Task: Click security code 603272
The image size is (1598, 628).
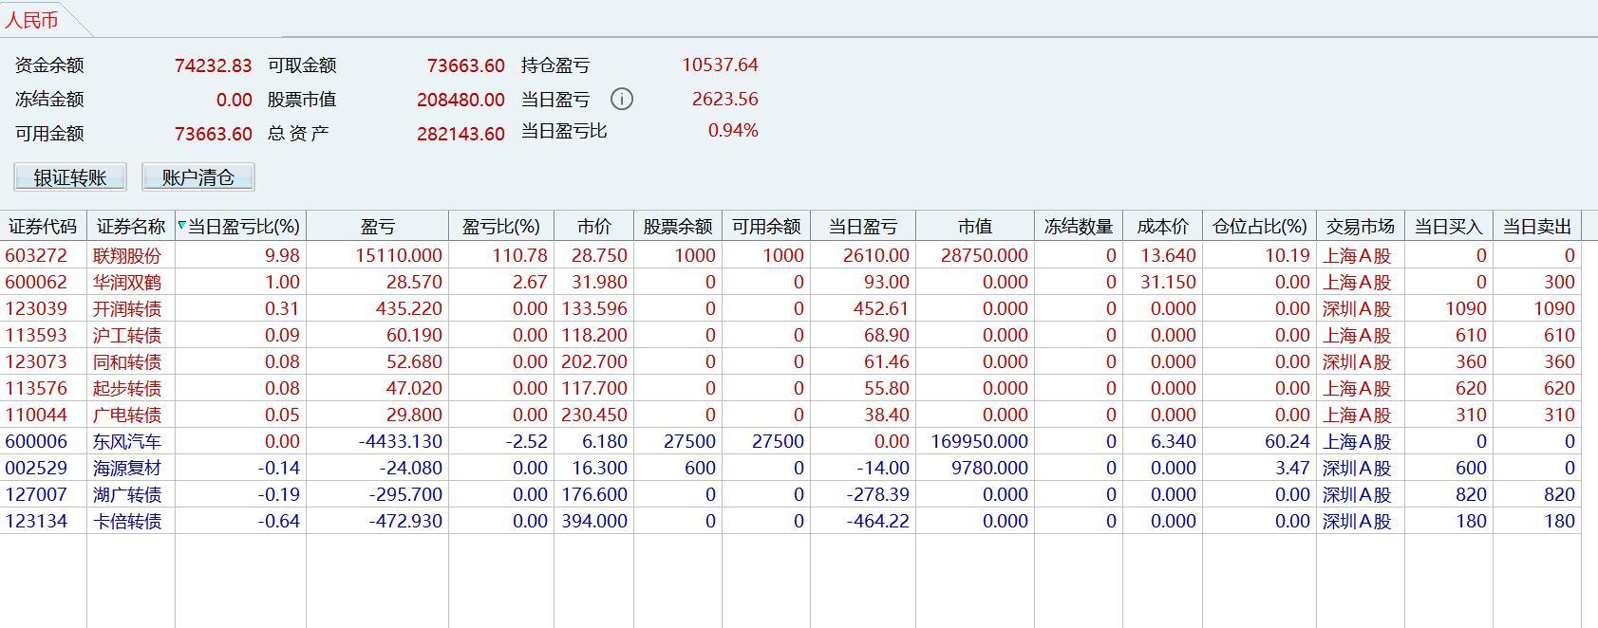Action: tap(36, 255)
